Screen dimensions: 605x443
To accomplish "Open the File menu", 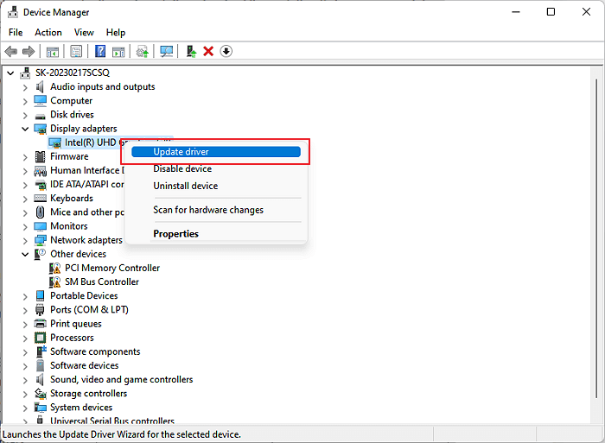I will coord(16,33).
